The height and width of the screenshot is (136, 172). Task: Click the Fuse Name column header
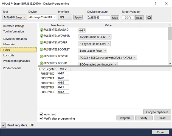pyautogui.click(x=58, y=25)
